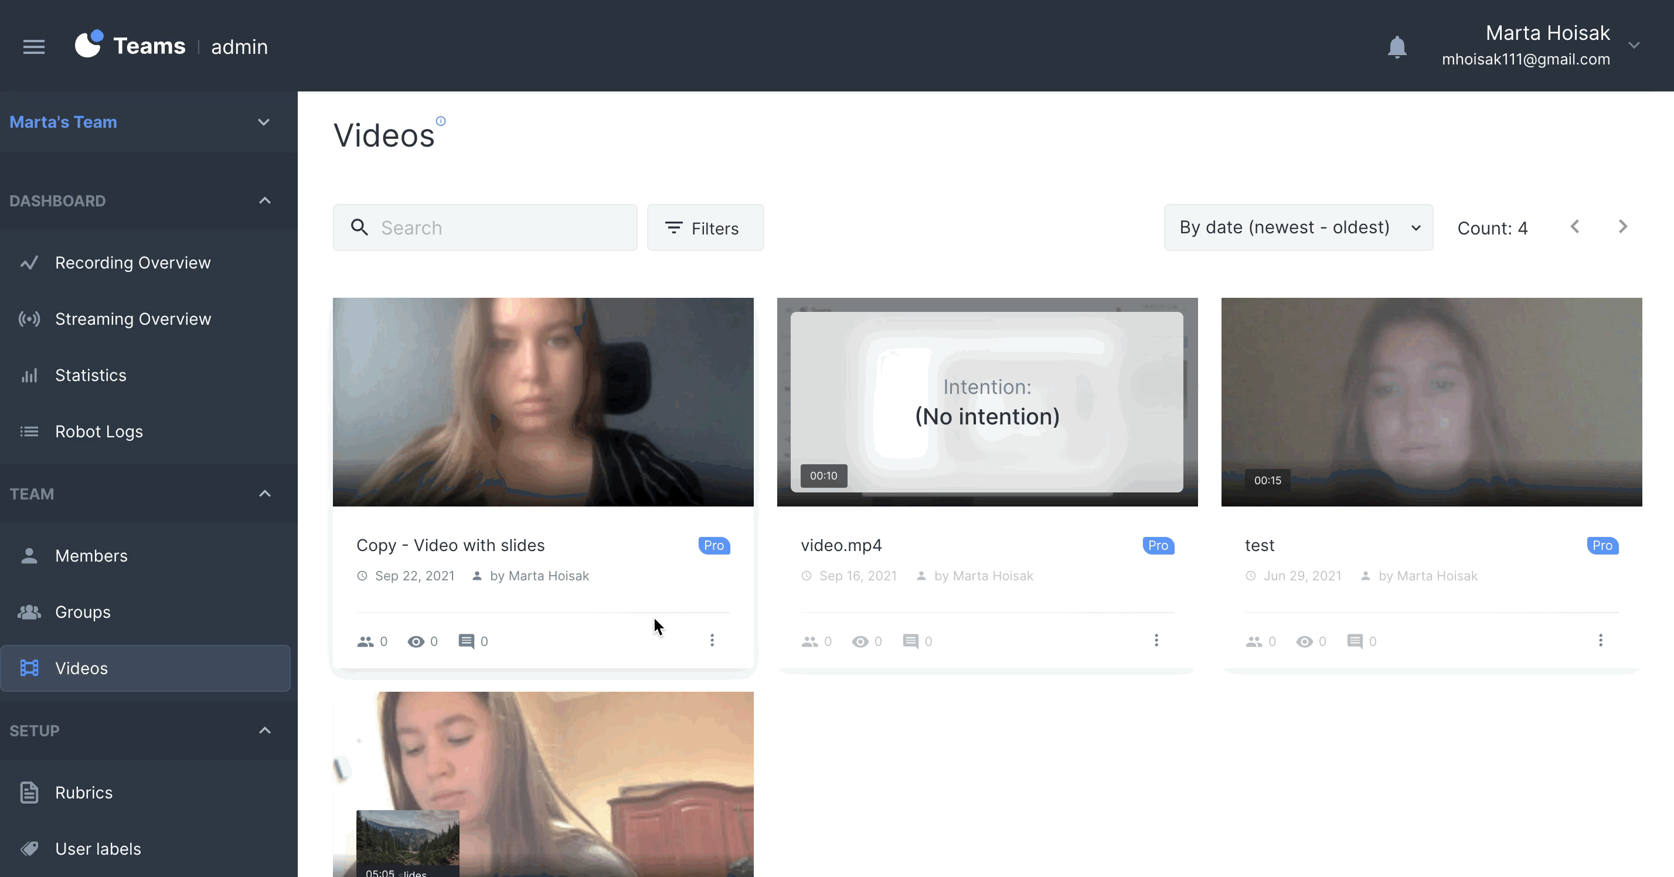Go to next page of videos

coord(1622,227)
